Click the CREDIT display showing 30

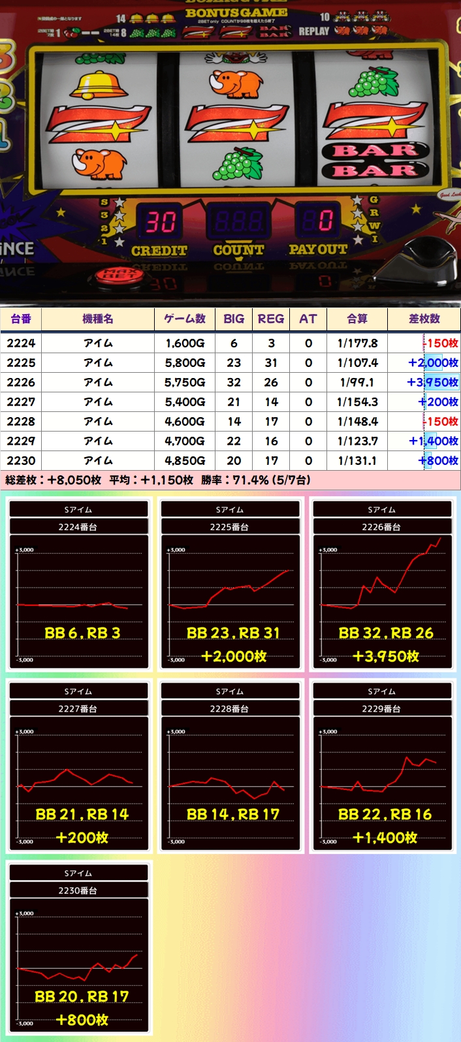point(161,223)
